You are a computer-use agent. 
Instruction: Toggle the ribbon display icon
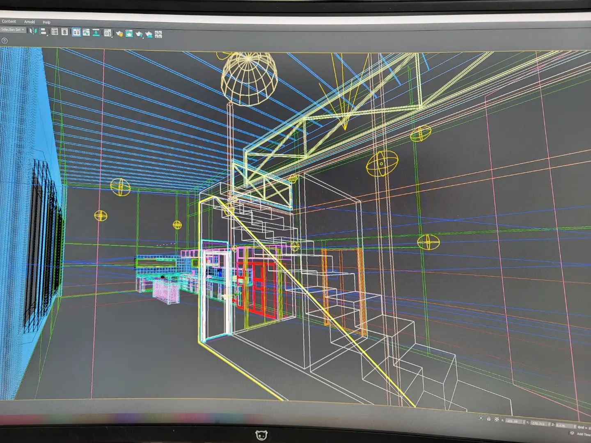tap(76, 32)
